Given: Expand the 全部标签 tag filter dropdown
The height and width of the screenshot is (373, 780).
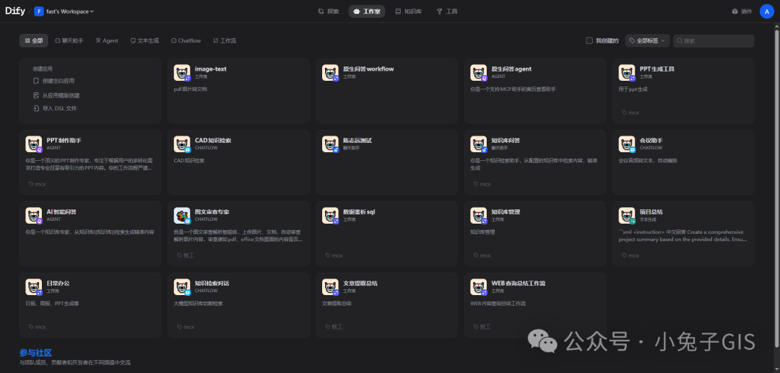Looking at the screenshot, I should (x=648, y=40).
